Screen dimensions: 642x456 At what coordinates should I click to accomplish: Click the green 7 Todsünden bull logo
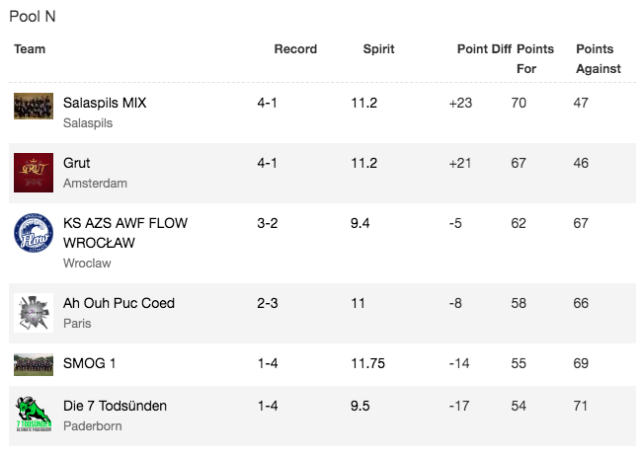(34, 414)
